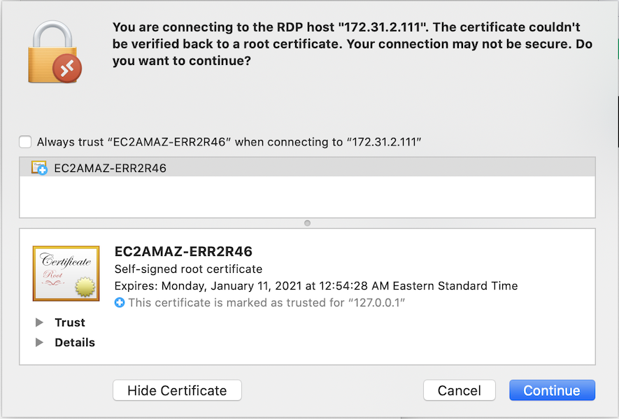Enable the Always trust "EC2AMAZ-ERR2R46" checkbox
The image size is (619, 419).
coord(25,142)
